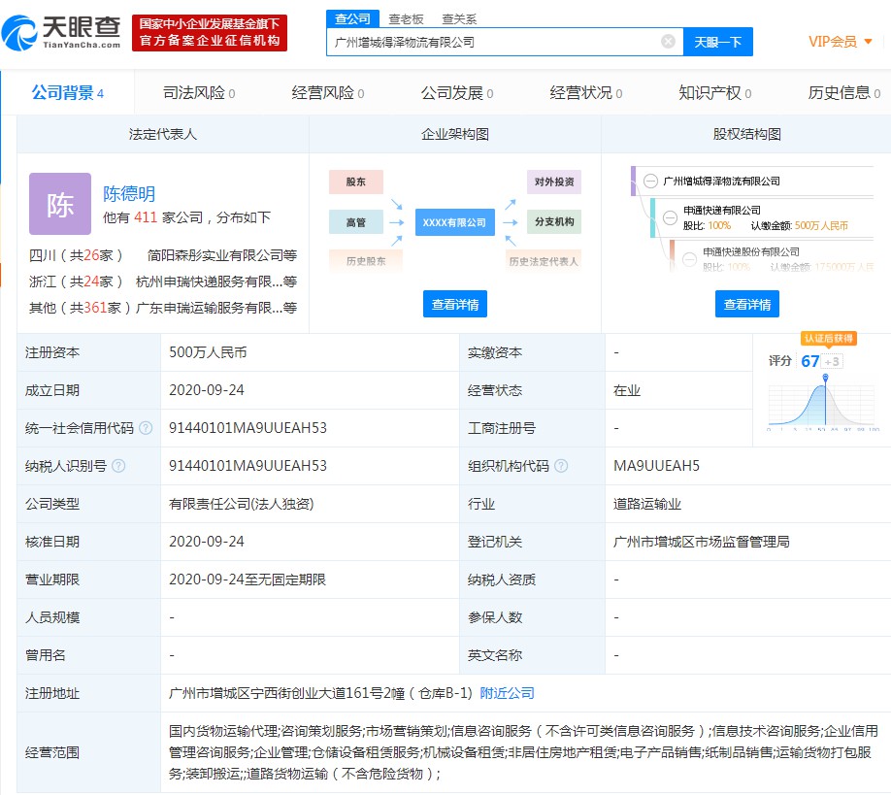
Task: Switch to 查公司 search tab
Action: [x=352, y=18]
